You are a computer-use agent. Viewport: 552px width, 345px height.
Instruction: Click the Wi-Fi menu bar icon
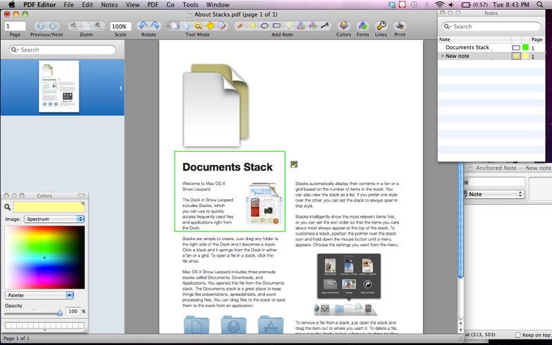[440, 5]
